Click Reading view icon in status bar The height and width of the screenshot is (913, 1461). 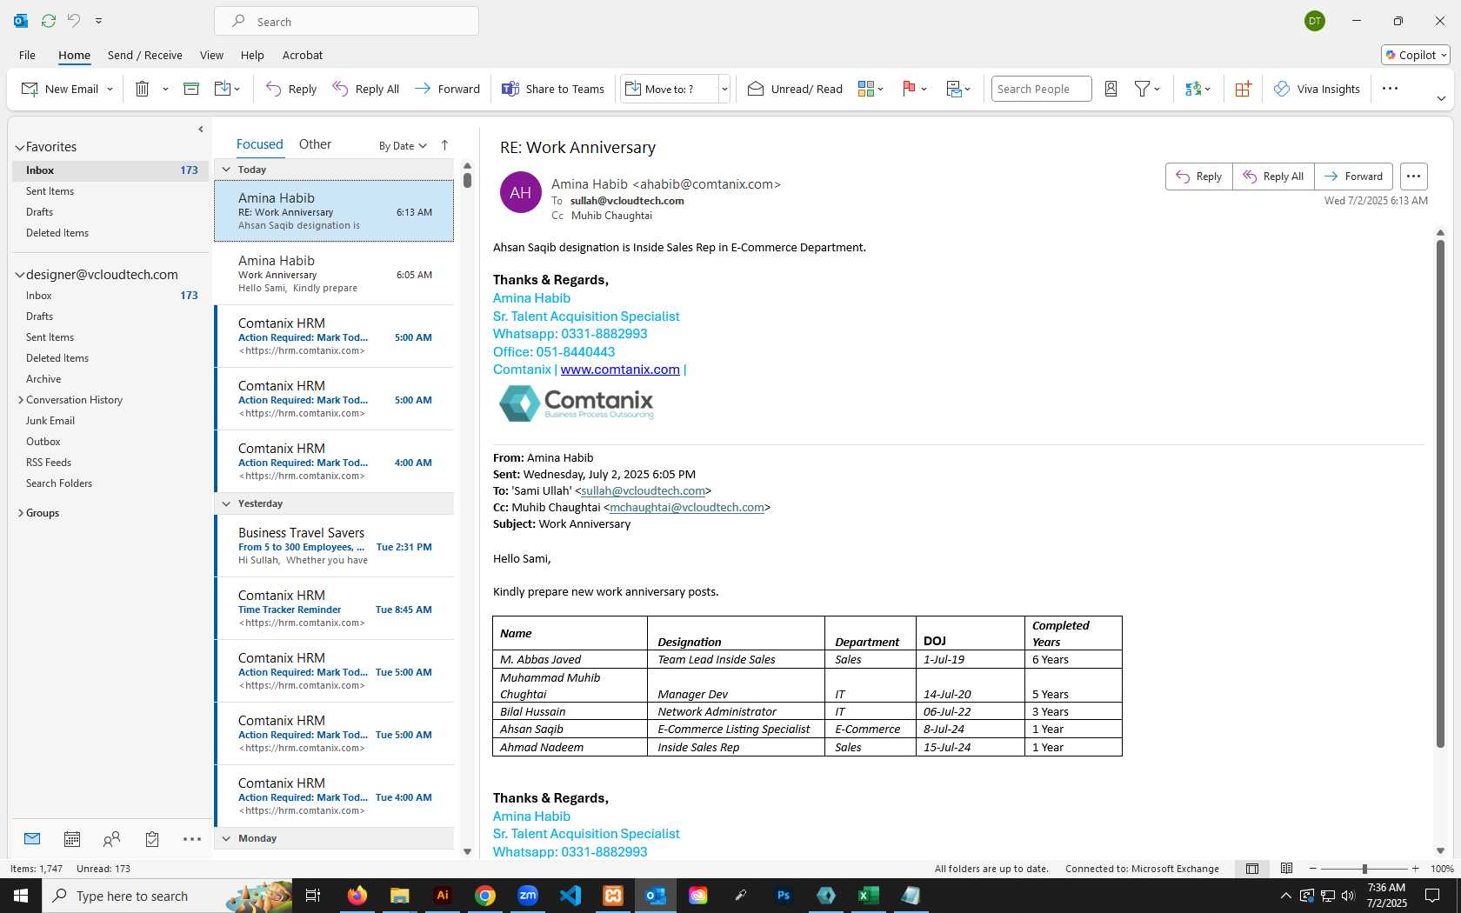point(1286,869)
